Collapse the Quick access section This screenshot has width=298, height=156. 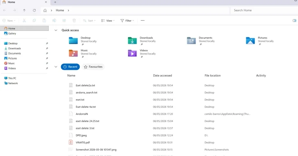tap(56, 30)
